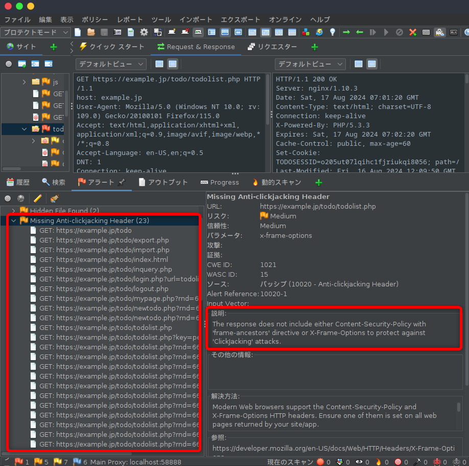
Task: Toggle hide unpinned tabs icon with red X
Action: point(185,32)
